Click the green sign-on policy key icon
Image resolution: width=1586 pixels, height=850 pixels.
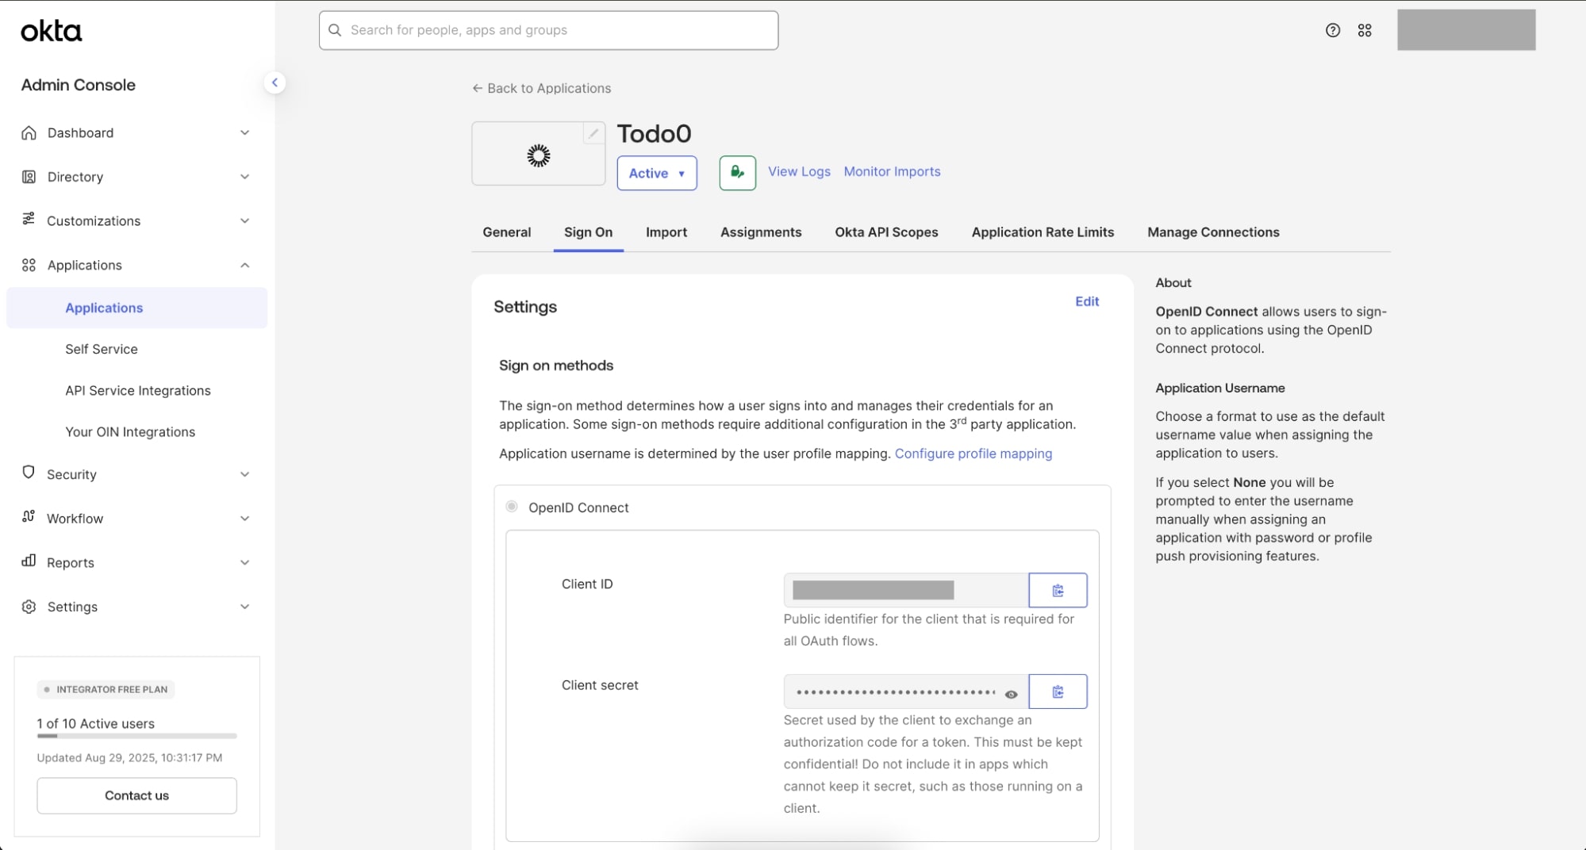coord(736,171)
